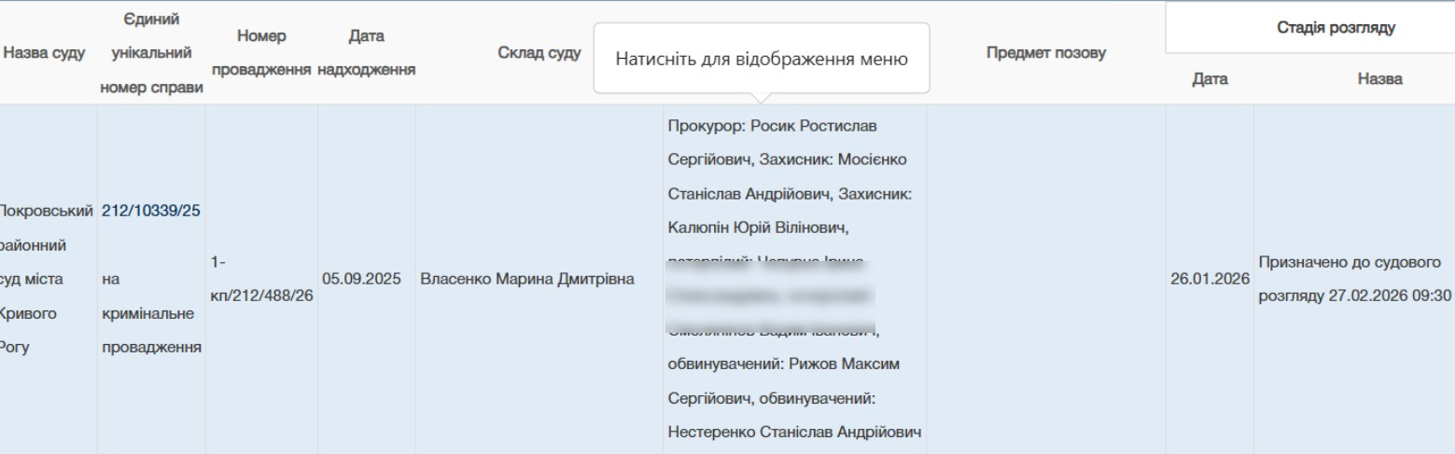Image resolution: width=1455 pixels, height=454 pixels.
Task: Open the "Назва суду" column header menu
Action: click(x=45, y=54)
